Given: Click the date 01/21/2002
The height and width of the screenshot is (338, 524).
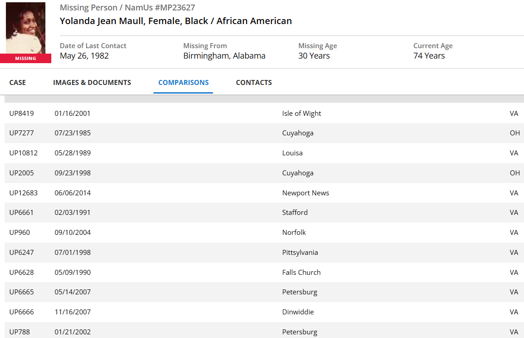Looking at the screenshot, I should point(73,332).
